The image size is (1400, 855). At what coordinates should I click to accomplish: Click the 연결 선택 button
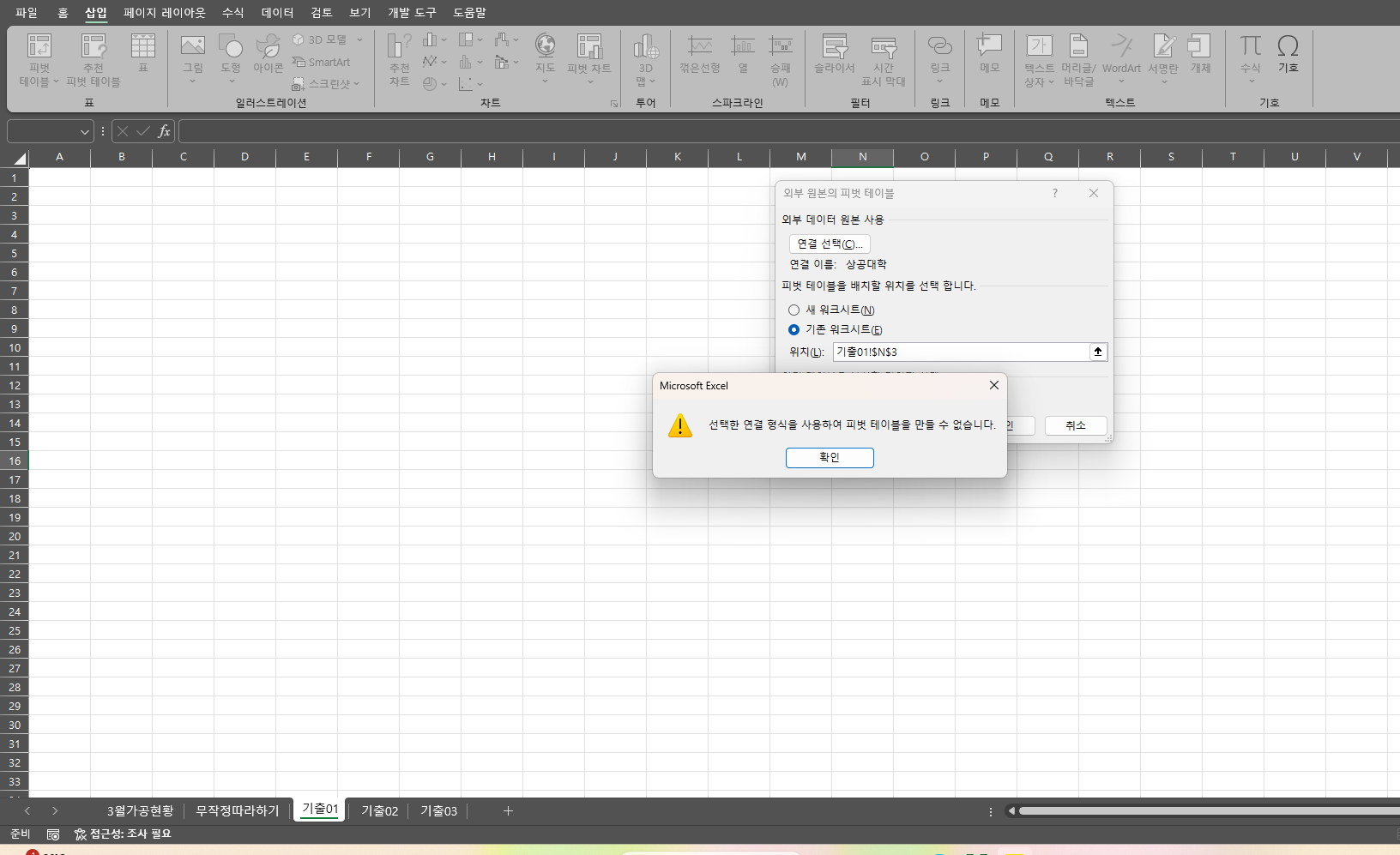[829, 244]
